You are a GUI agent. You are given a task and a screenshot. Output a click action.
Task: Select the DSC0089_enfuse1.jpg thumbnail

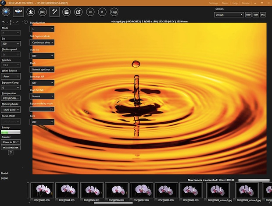[x=247, y=190]
